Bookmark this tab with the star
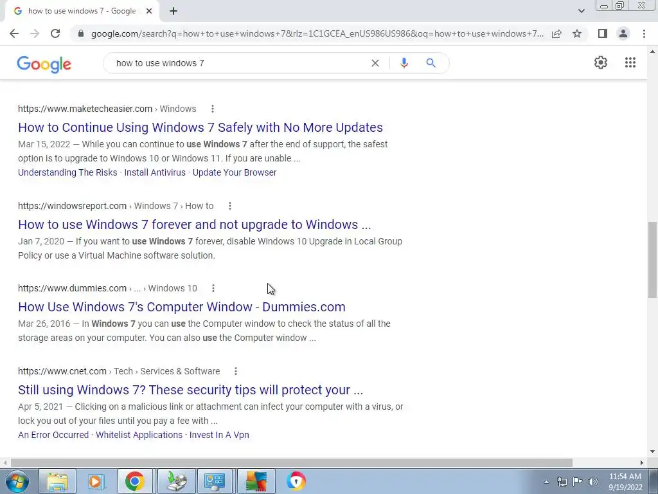This screenshot has width=658, height=494. point(577,33)
